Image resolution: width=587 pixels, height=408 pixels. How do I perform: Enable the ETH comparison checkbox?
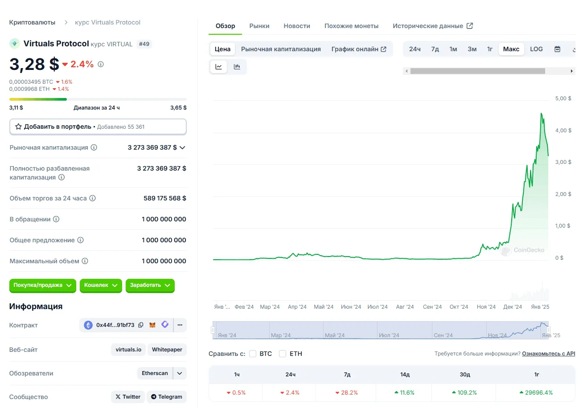(x=283, y=354)
